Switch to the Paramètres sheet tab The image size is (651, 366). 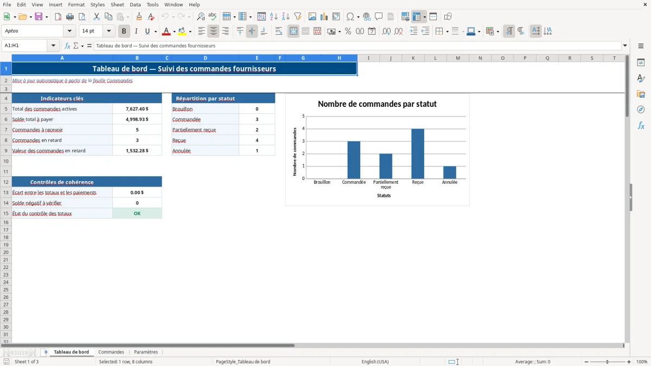146,352
